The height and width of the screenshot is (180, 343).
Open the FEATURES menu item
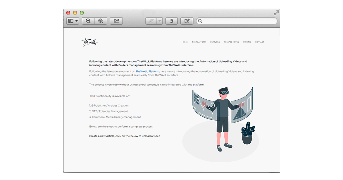pos(215,42)
